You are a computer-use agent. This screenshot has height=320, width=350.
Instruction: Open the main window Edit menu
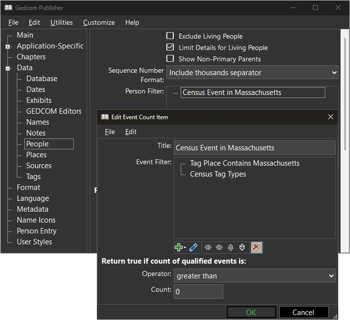34,23
